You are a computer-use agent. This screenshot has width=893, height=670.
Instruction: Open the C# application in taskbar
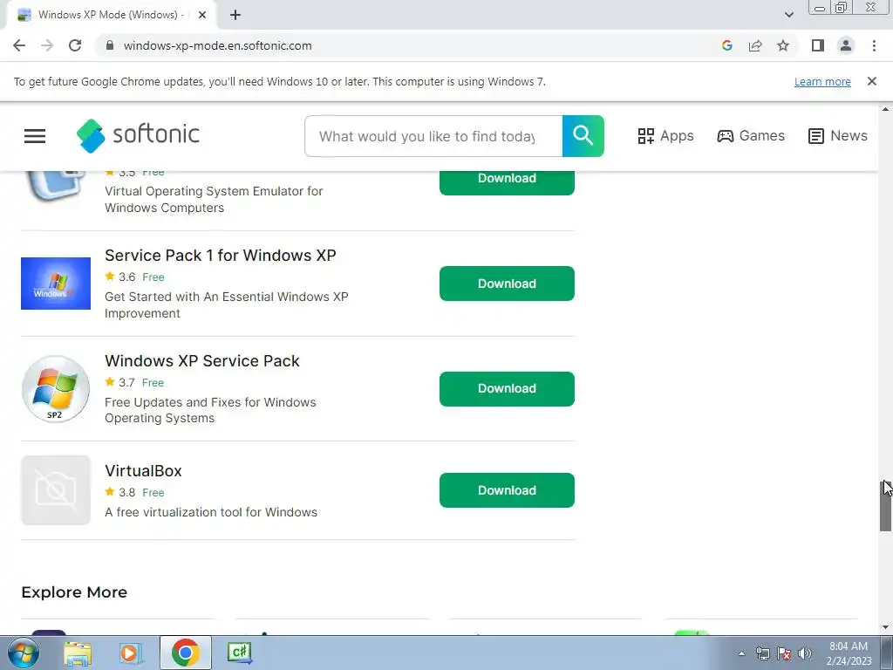click(x=240, y=653)
